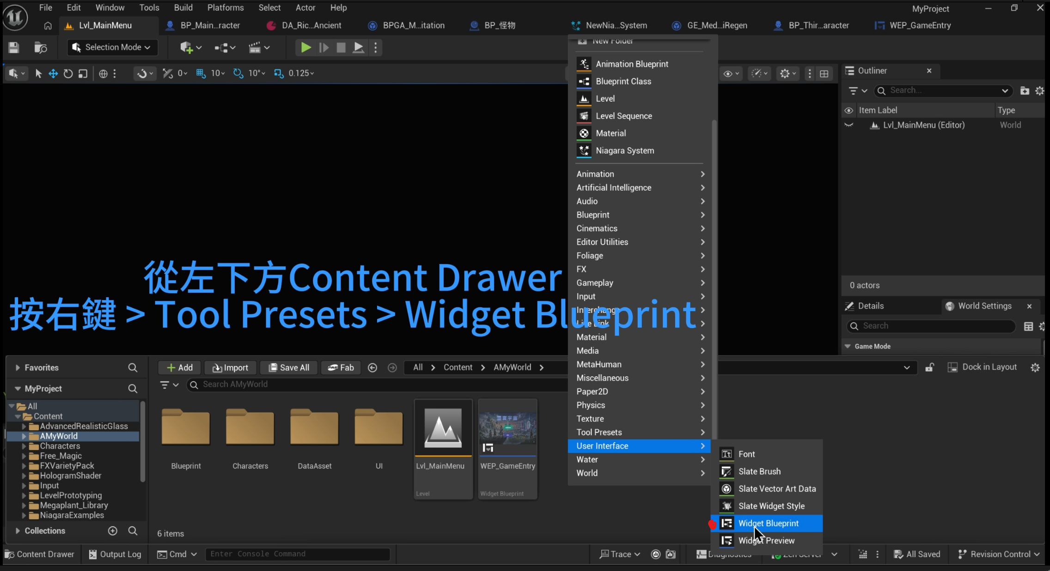Viewport: 1050px width, 571px height.
Task: Click the Font asset icon in submenu
Action: point(726,454)
